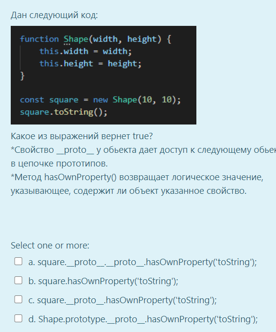The image size is (276, 332).
Task: Select option c square.__proto__.hasOwnProperty checkbox
Action: pos(18,299)
